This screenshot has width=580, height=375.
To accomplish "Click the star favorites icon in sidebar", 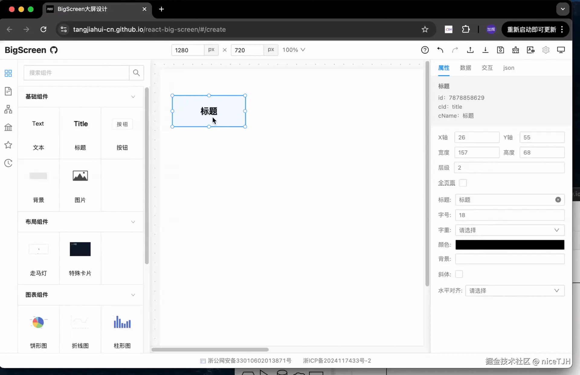I will click(8, 145).
